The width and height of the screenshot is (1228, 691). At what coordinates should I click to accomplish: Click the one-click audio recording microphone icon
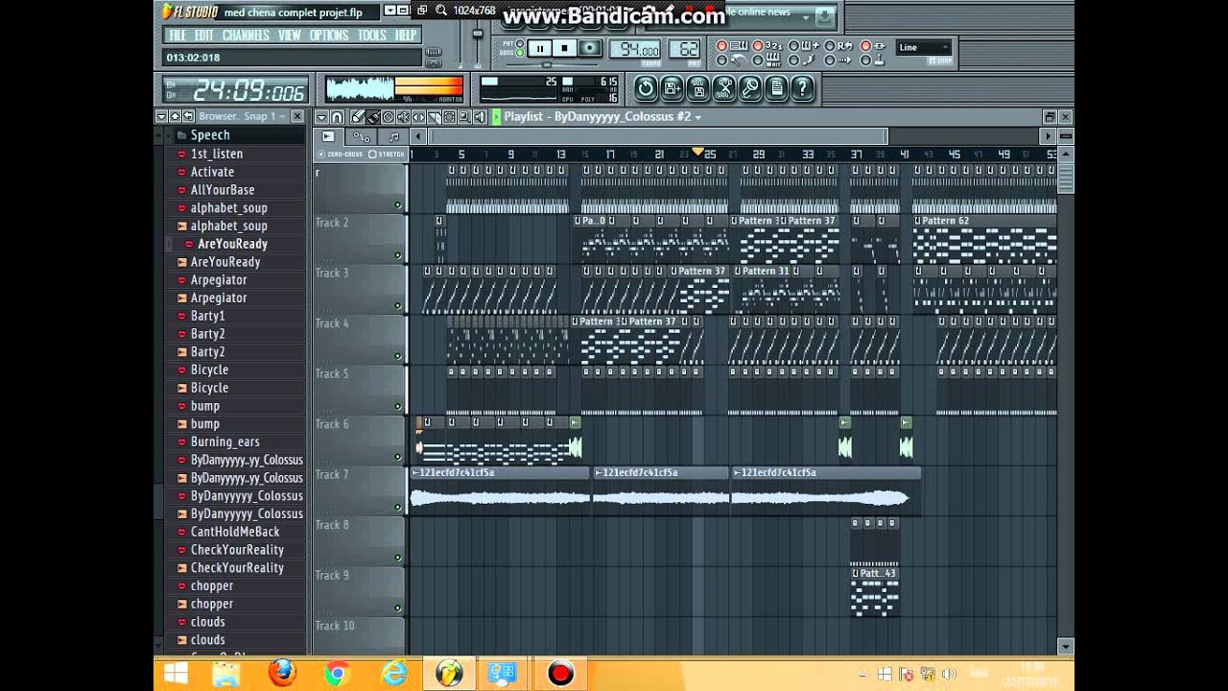click(x=750, y=88)
